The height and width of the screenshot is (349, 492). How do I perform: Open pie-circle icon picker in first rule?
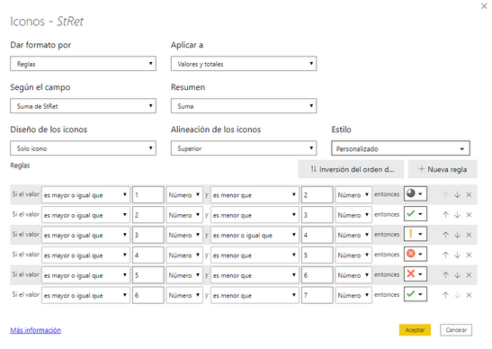coord(416,194)
